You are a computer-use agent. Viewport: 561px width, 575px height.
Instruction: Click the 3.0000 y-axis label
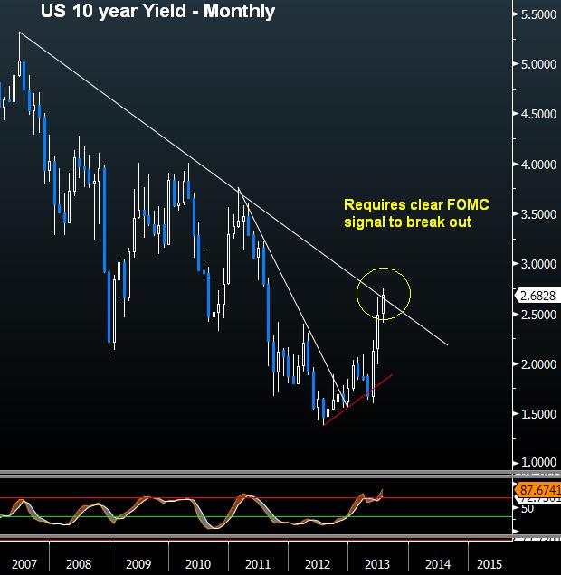pyautogui.click(x=538, y=264)
